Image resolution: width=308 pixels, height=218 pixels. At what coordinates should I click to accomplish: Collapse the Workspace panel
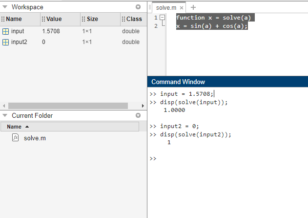click(6, 7)
